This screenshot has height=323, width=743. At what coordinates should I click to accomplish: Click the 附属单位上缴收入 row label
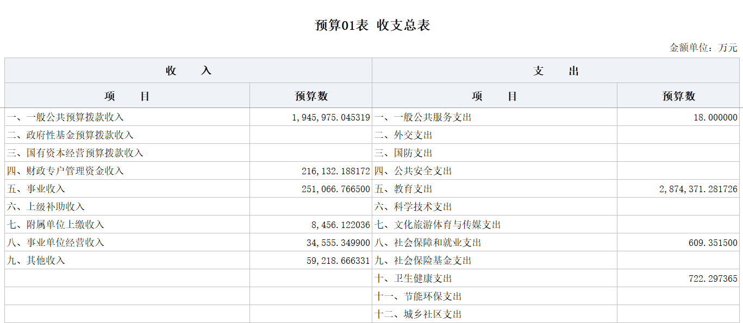click(55, 225)
